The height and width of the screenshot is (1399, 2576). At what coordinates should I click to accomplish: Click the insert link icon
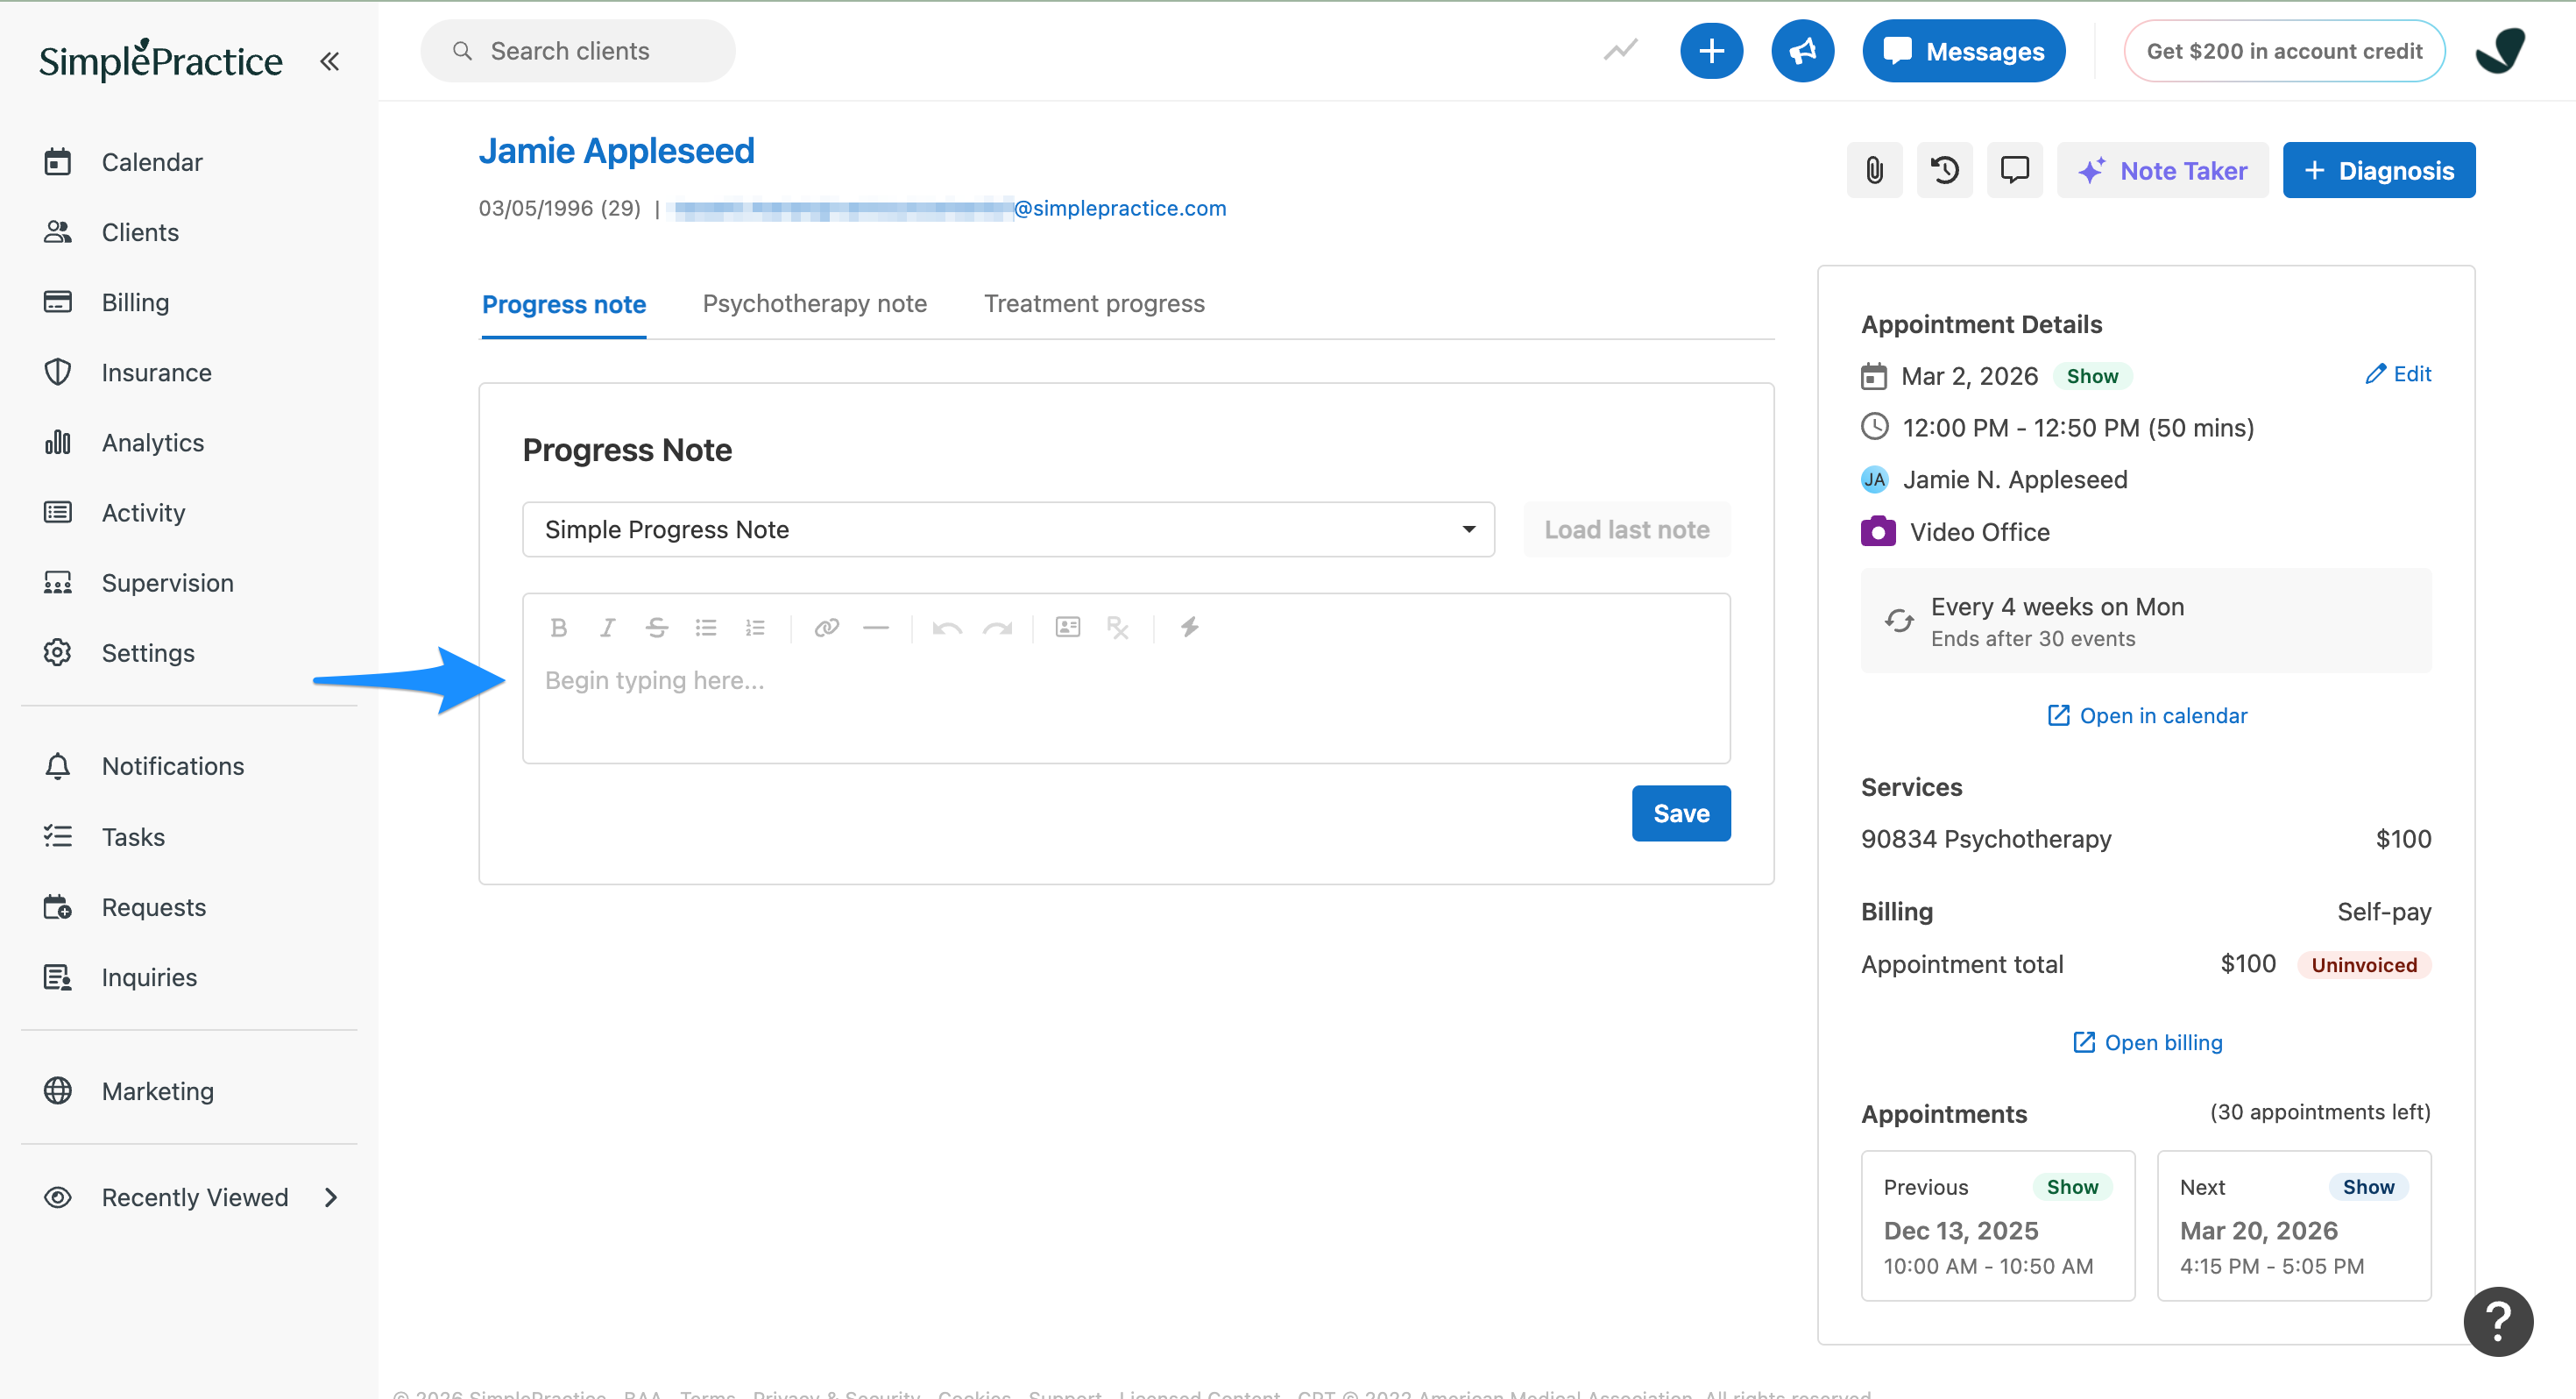(826, 628)
